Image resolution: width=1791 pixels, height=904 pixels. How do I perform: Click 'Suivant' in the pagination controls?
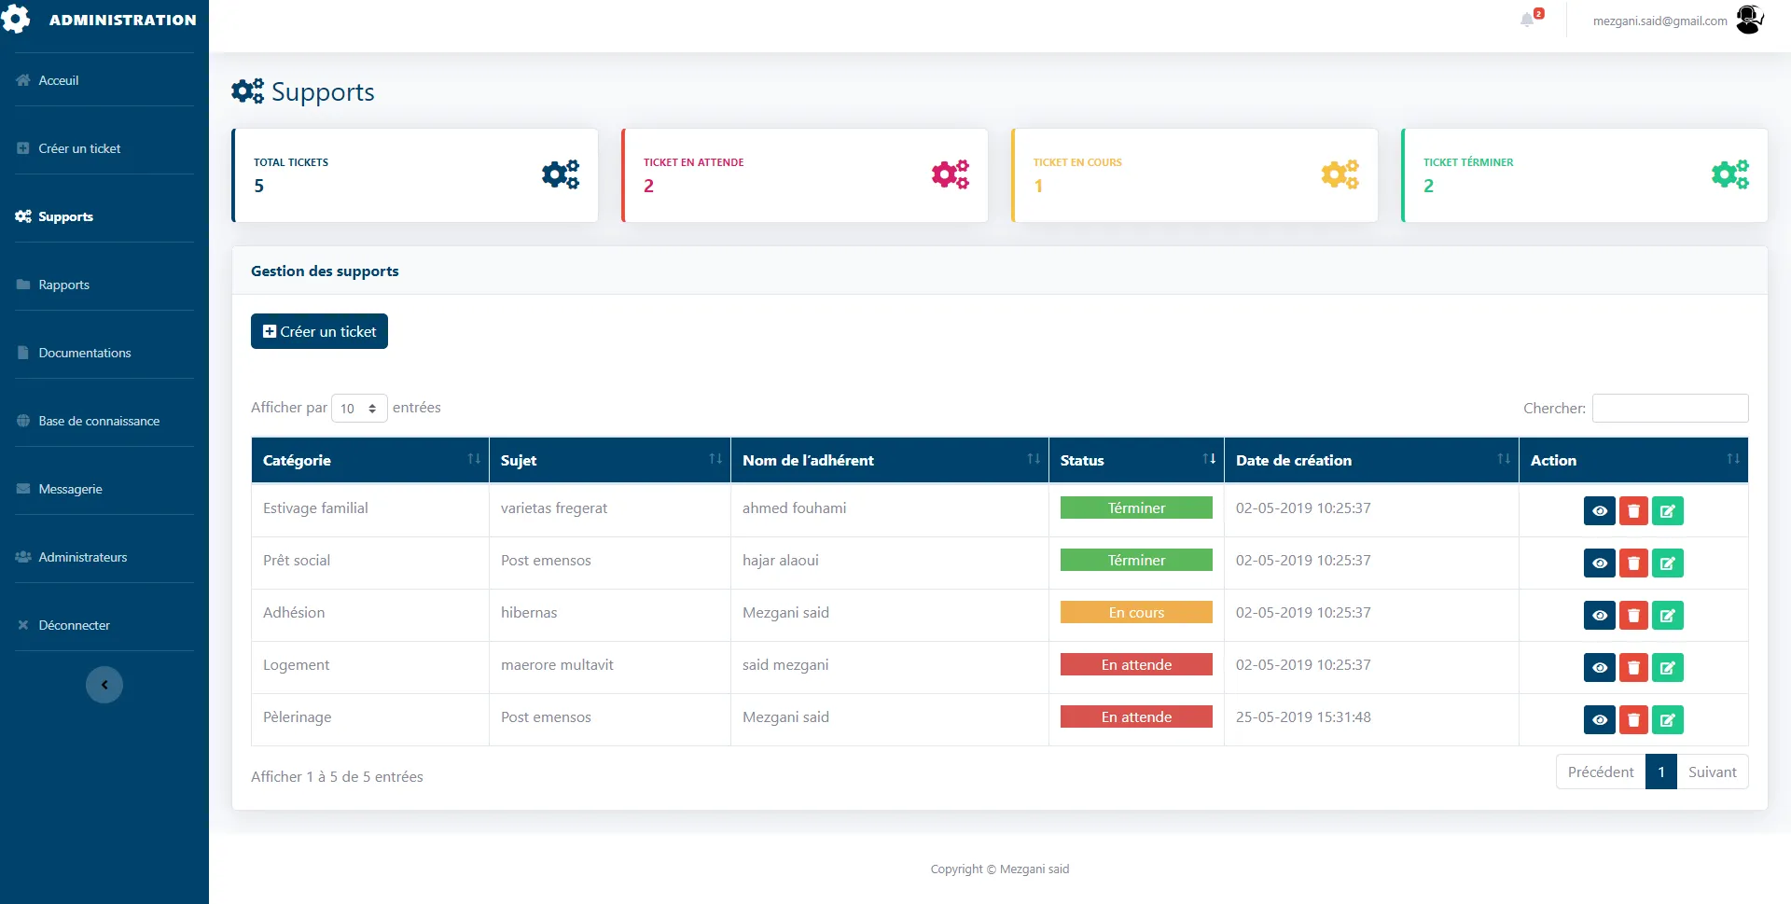(x=1712, y=772)
